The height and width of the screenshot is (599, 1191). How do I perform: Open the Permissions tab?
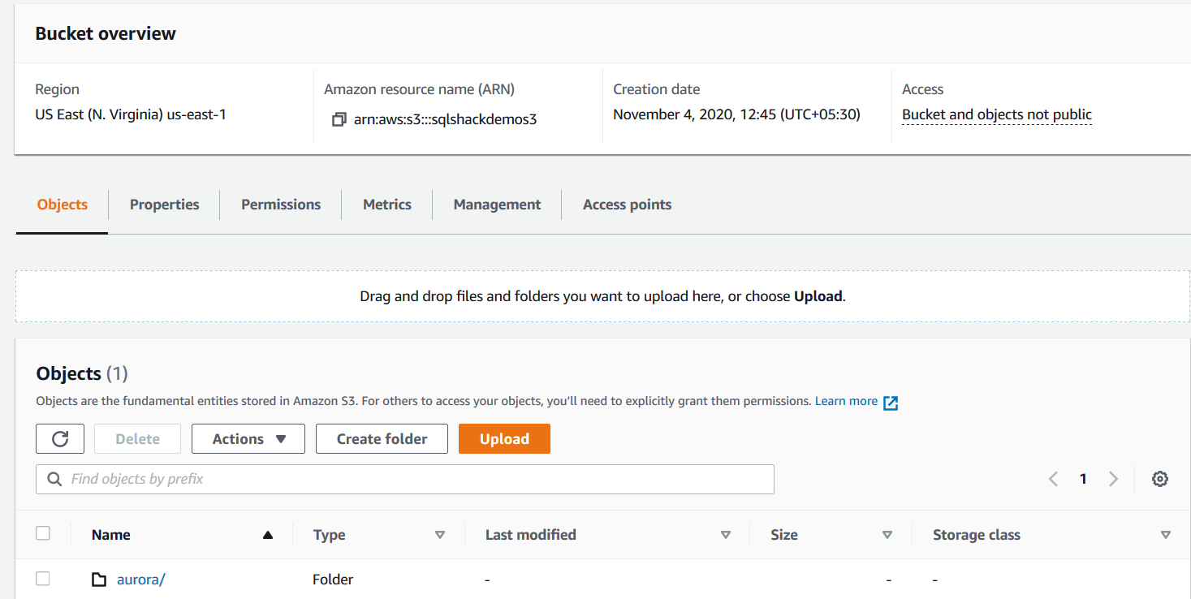tap(281, 205)
